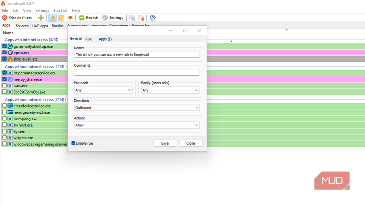This screenshot has width=365, height=205.
Task: Uncheck the grammarly.desktop.exe checkbox
Action: point(5,46)
